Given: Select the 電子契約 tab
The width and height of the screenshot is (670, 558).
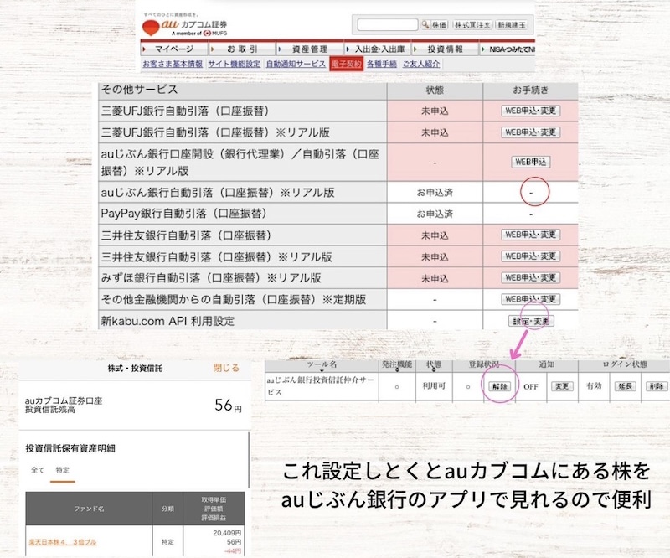Looking at the screenshot, I should pyautogui.click(x=346, y=65).
